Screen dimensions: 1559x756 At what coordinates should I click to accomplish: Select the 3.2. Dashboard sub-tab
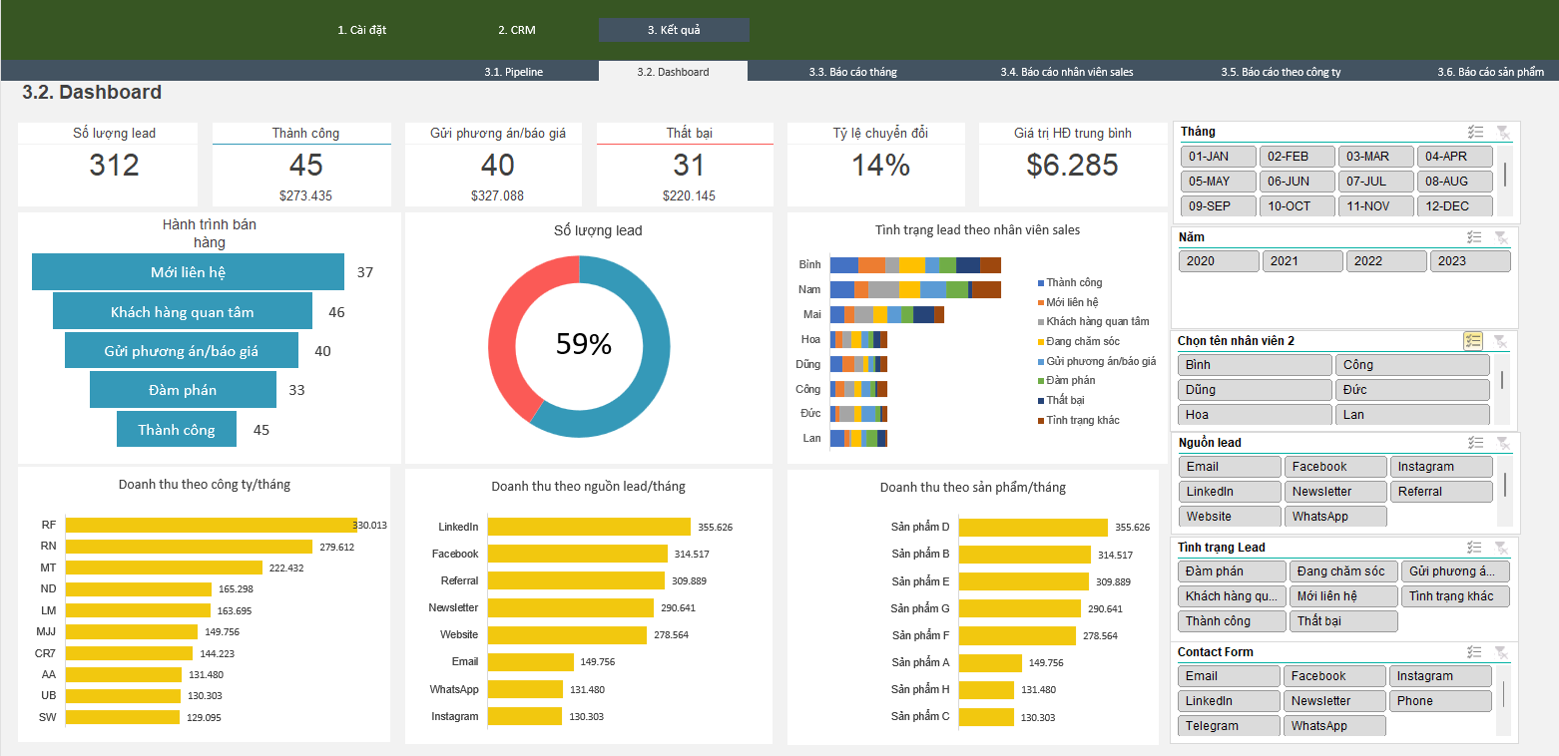click(x=673, y=72)
